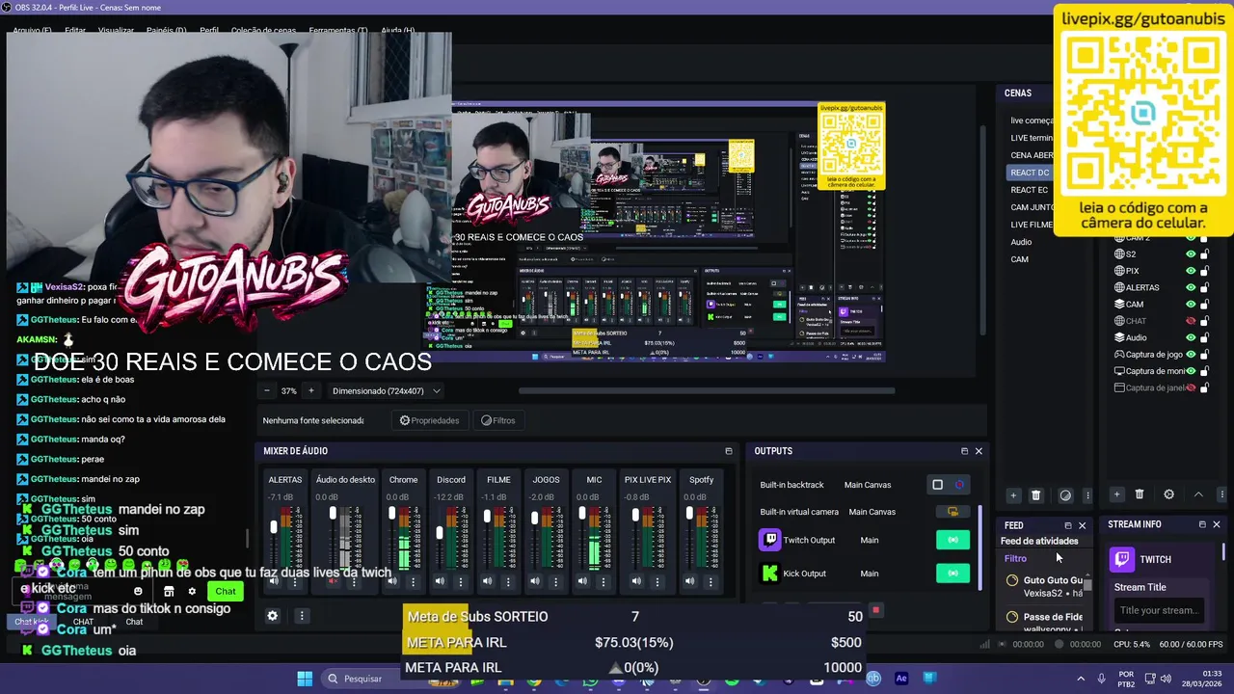This screenshot has width=1234, height=694.
Task: Adjust the MIC volume fader
Action: 581,513
